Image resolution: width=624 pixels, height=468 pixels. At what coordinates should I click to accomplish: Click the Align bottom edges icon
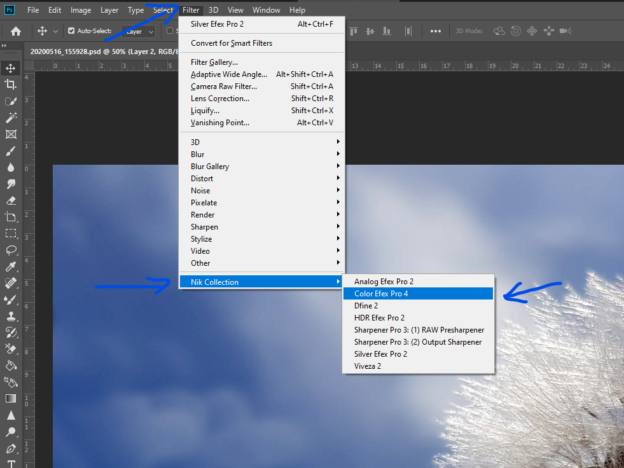386,31
